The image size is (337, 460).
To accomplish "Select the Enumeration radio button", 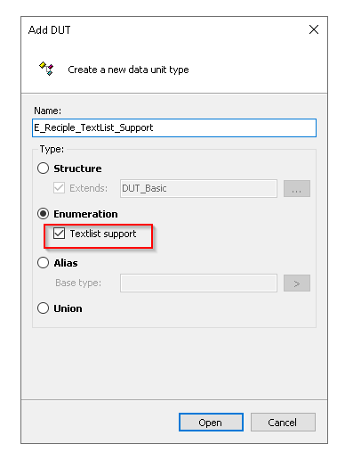I will click(44, 214).
